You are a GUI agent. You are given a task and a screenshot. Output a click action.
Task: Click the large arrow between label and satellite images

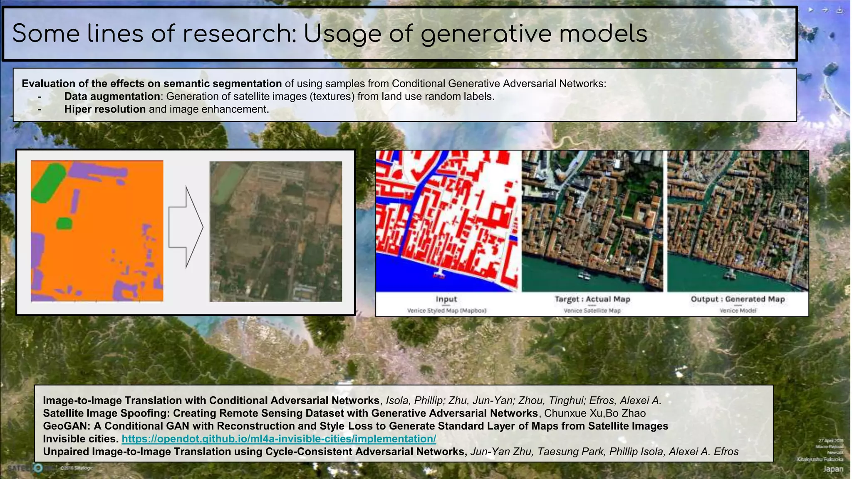coord(186,227)
